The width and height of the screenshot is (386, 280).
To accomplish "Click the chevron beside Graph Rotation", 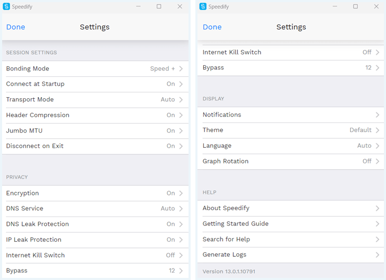I will [x=378, y=161].
